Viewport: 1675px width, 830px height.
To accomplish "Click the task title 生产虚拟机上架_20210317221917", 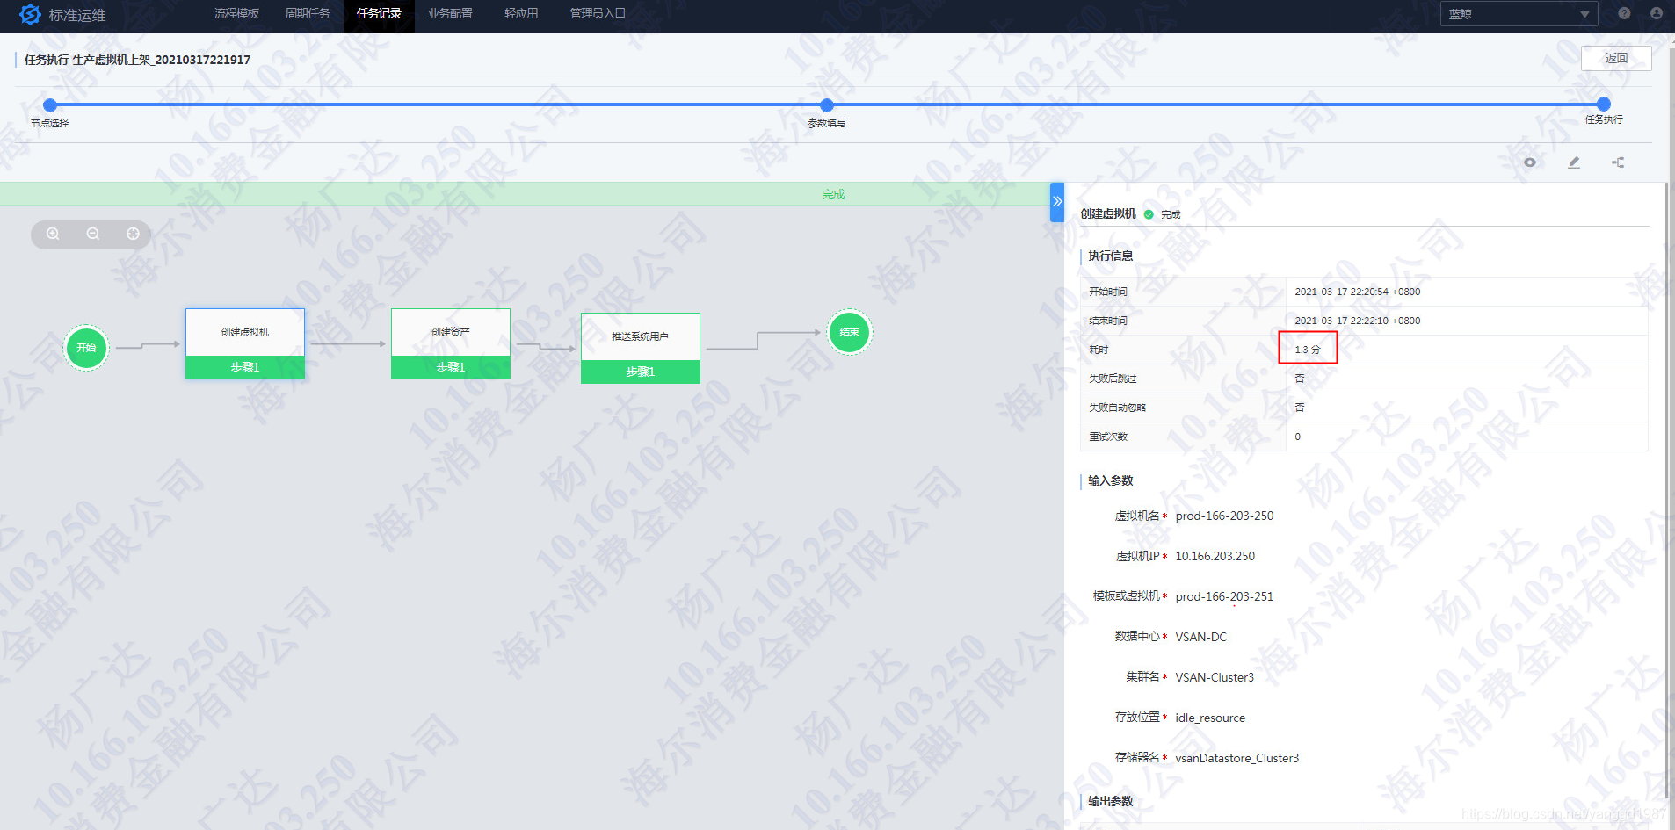I will [x=161, y=60].
